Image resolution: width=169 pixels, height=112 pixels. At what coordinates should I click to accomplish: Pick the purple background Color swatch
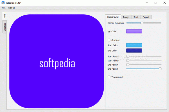[x=134, y=31]
